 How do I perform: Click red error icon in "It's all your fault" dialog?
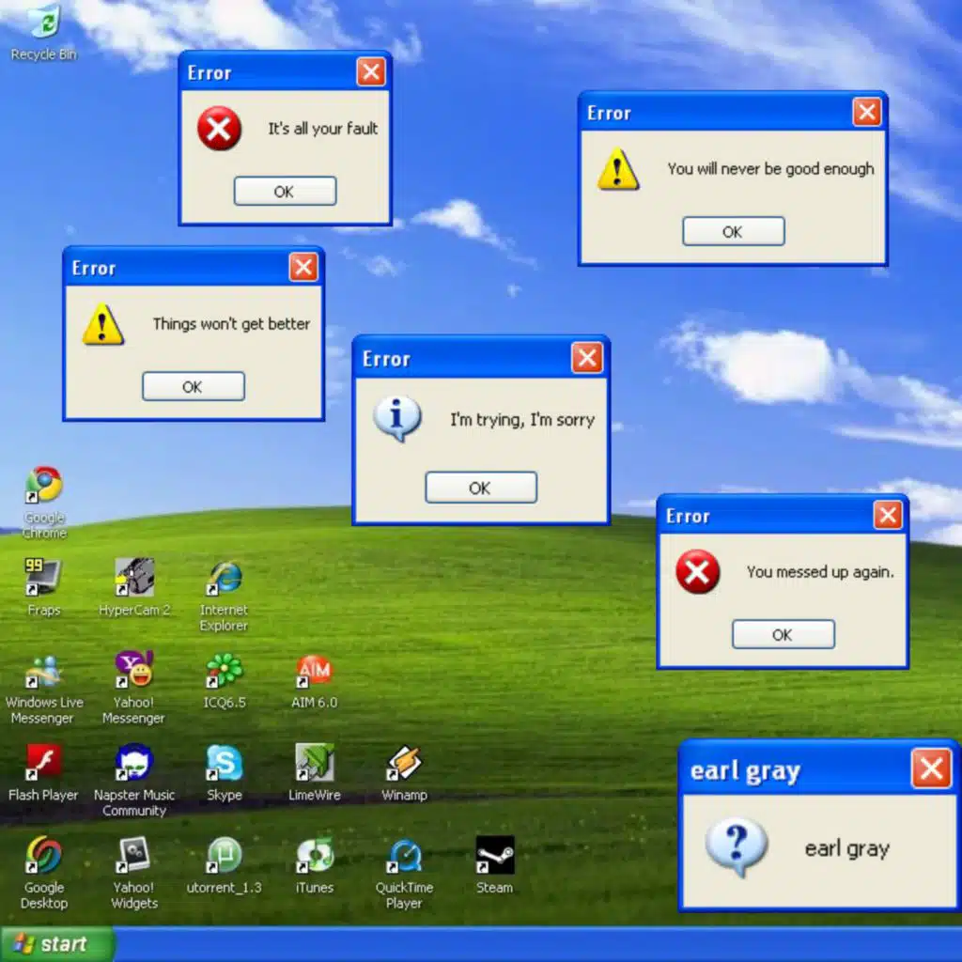(x=219, y=128)
